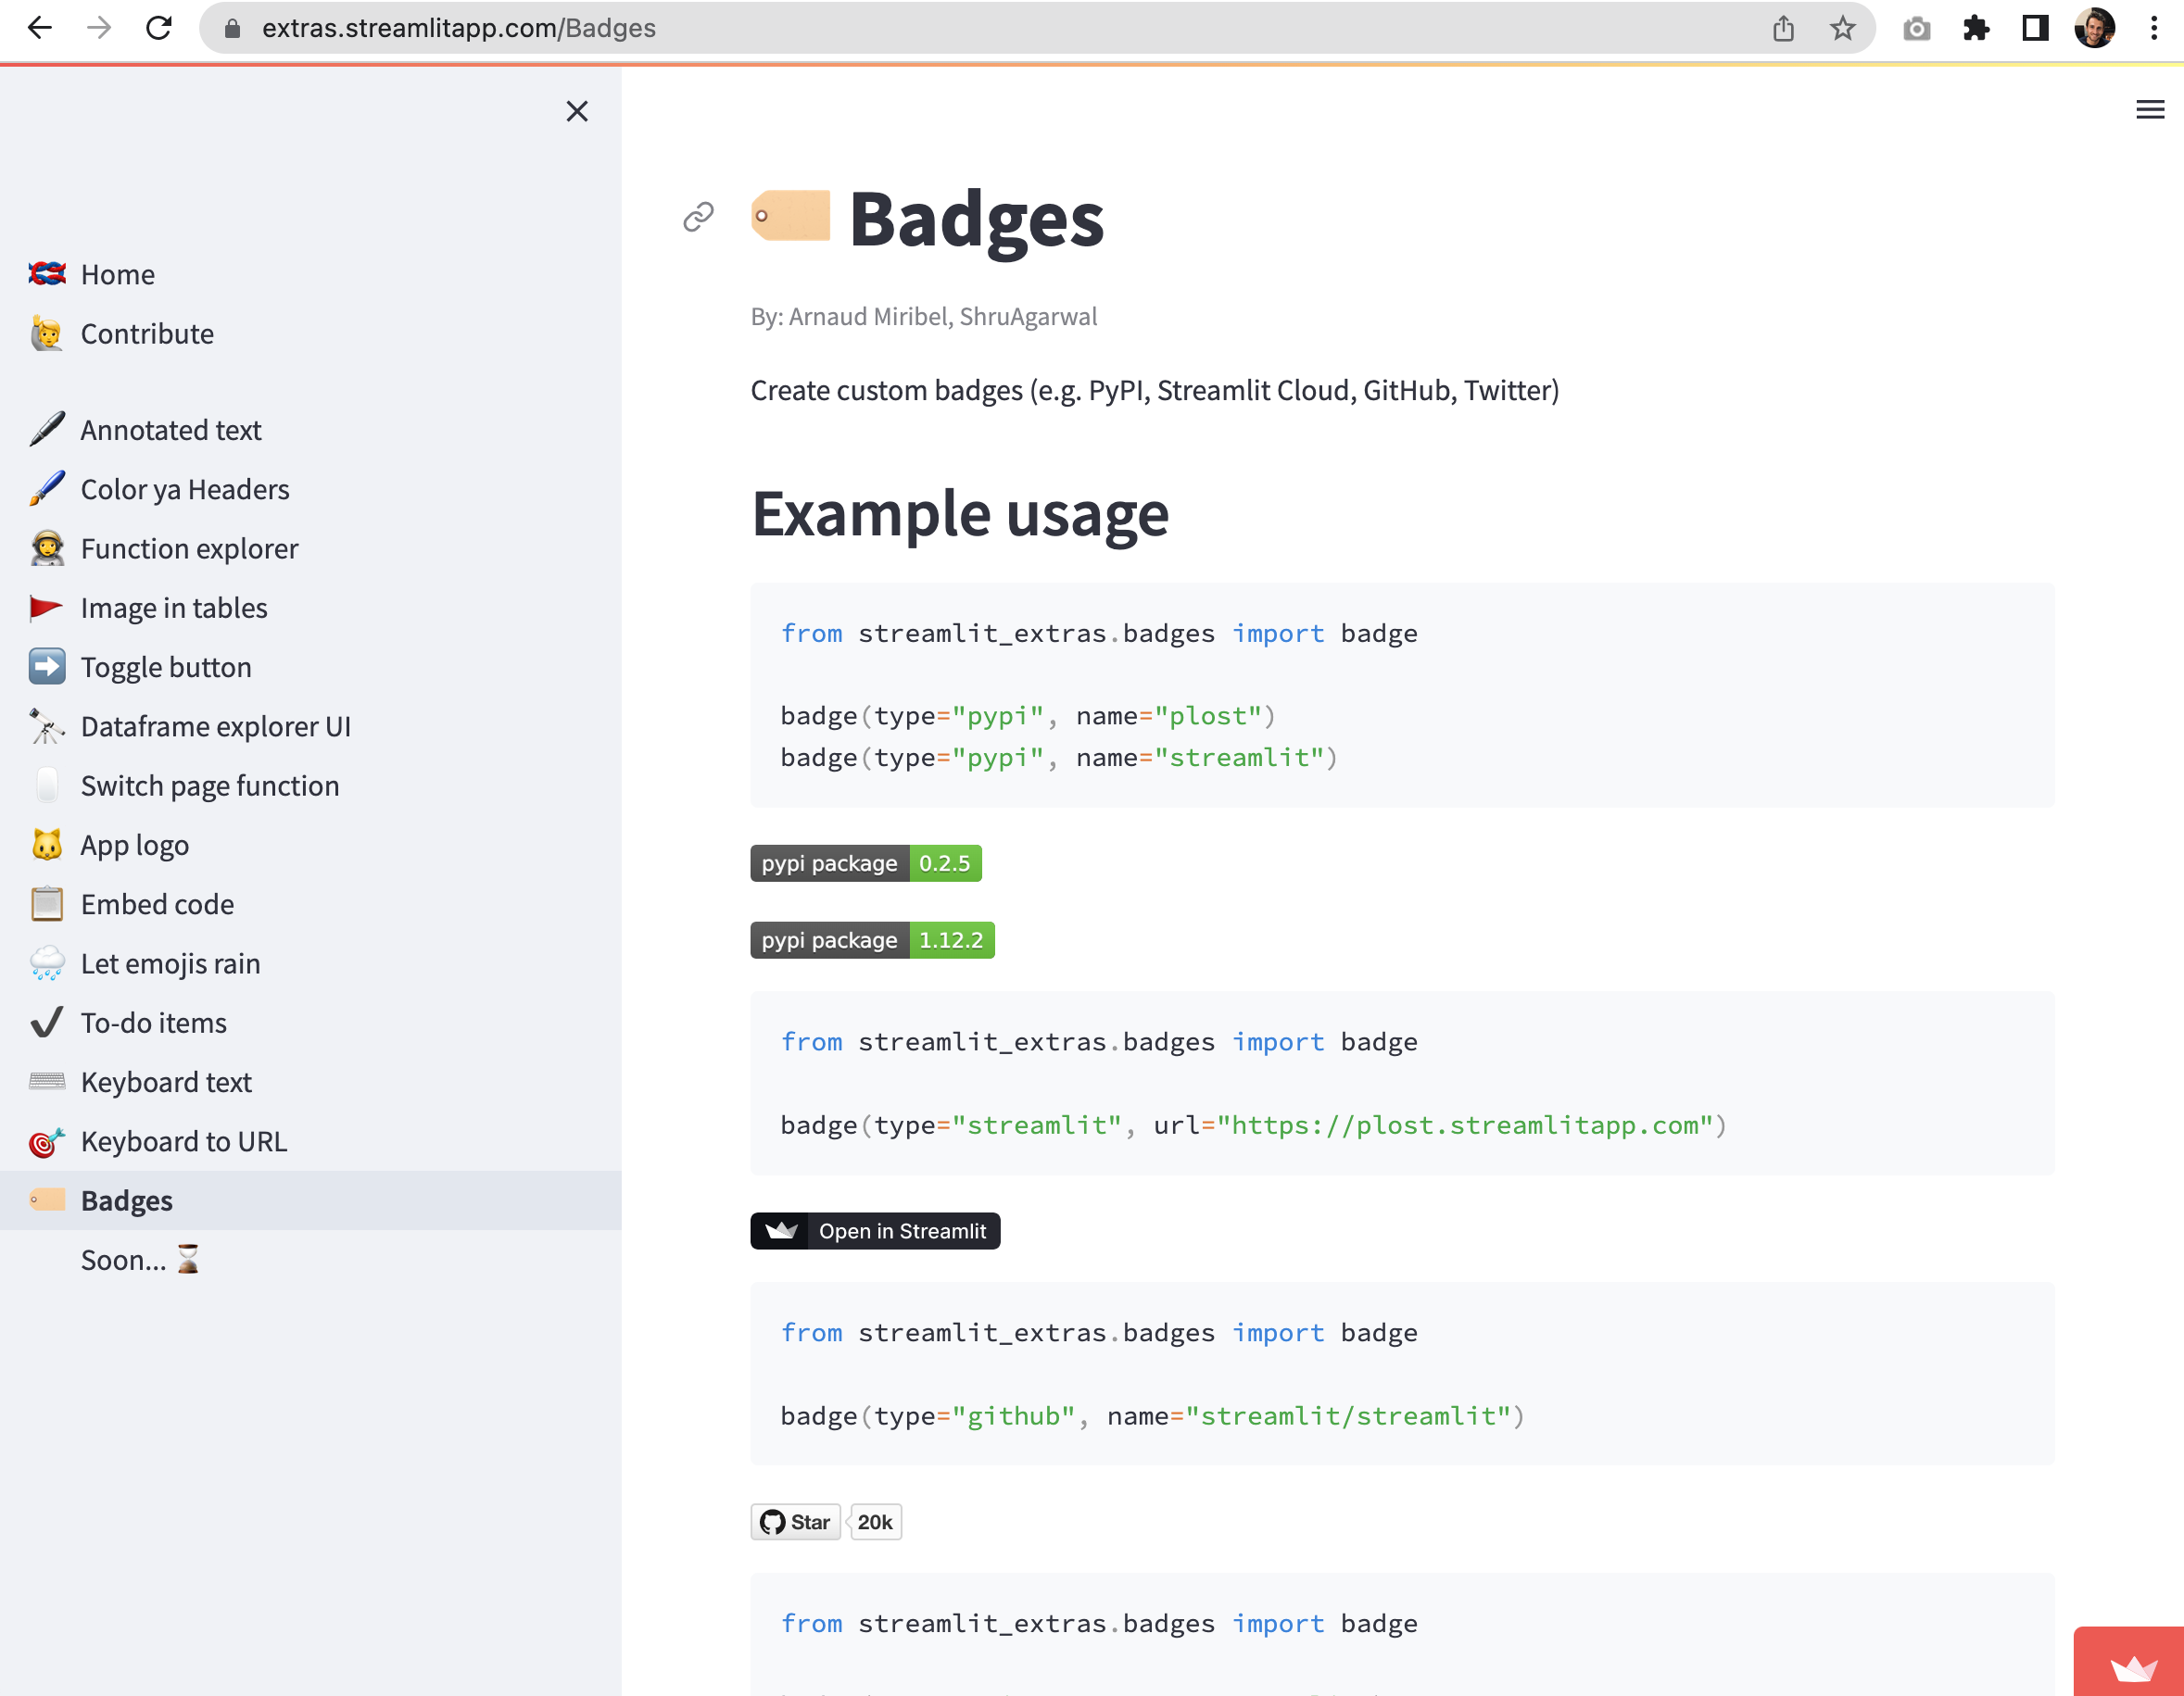Click the Open in Streamlit badge
The image size is (2184, 1696).
[875, 1230]
